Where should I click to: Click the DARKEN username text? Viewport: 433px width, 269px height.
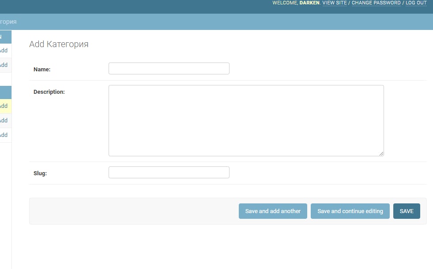pos(309,3)
